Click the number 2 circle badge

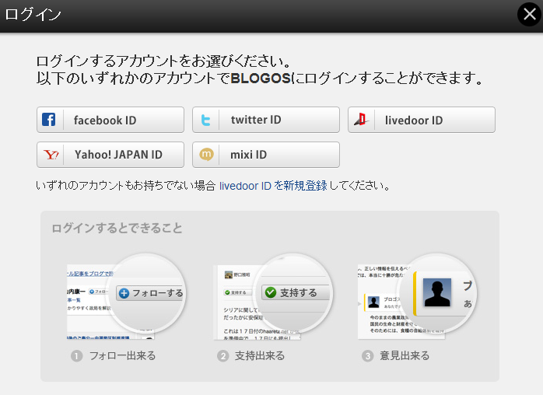coord(223,356)
